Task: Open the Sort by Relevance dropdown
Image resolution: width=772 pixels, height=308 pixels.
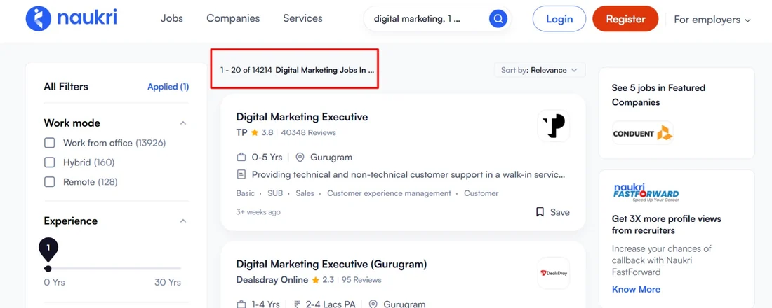Action: click(x=540, y=70)
